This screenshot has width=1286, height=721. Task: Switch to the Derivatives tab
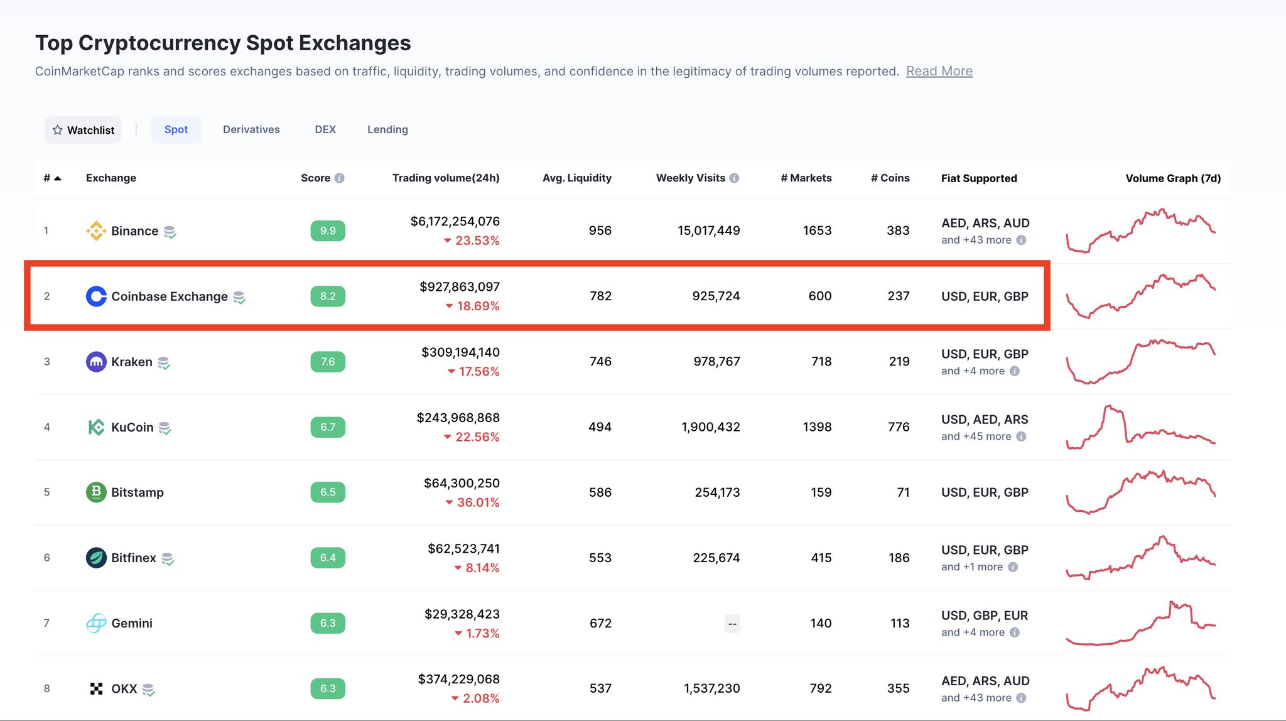point(251,129)
